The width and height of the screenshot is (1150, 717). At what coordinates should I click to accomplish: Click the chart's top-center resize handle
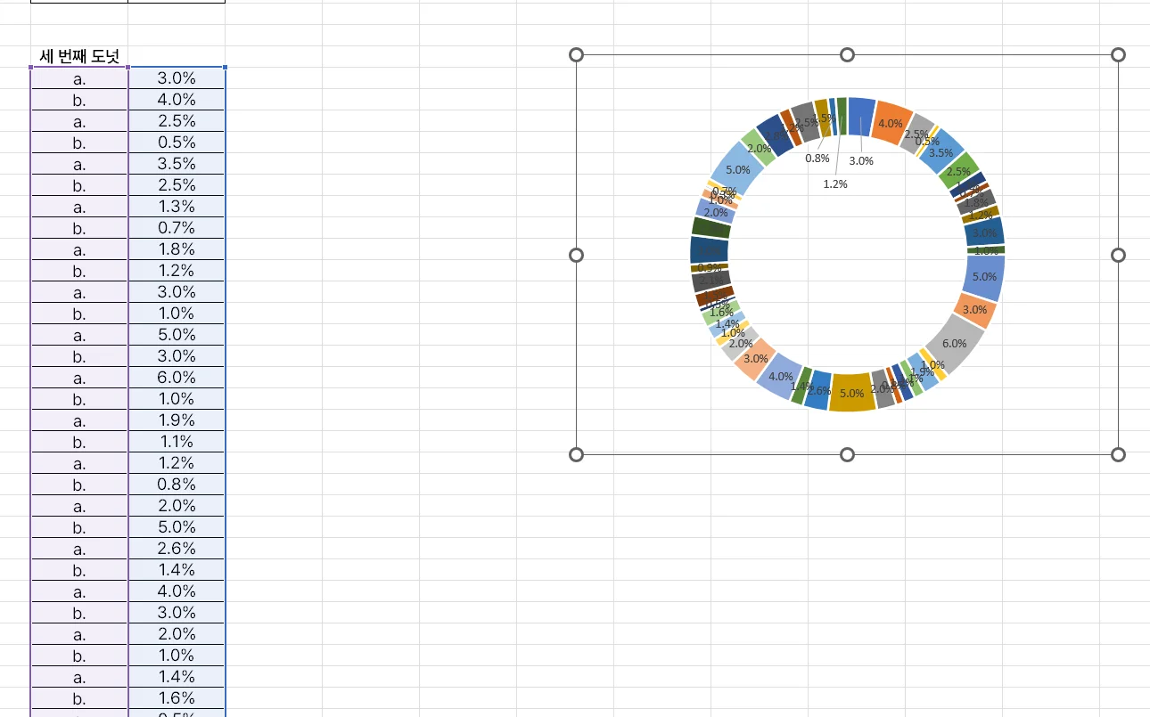[x=847, y=55]
